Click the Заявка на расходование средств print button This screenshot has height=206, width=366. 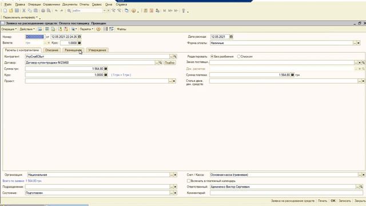click(293, 201)
